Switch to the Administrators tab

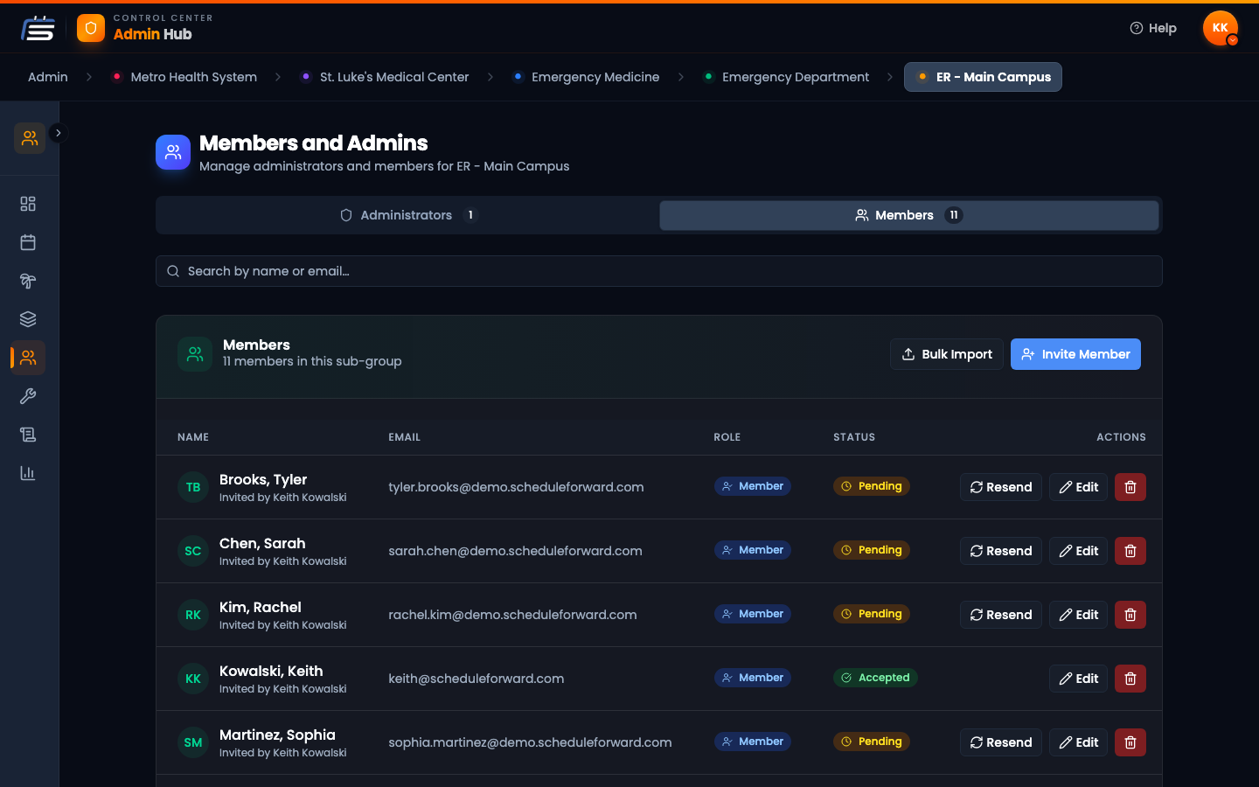pyautogui.click(x=408, y=215)
